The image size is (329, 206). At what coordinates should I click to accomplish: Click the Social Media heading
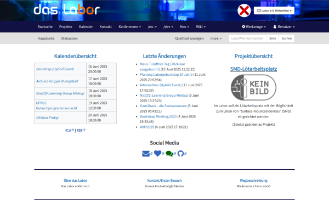pos(164,143)
